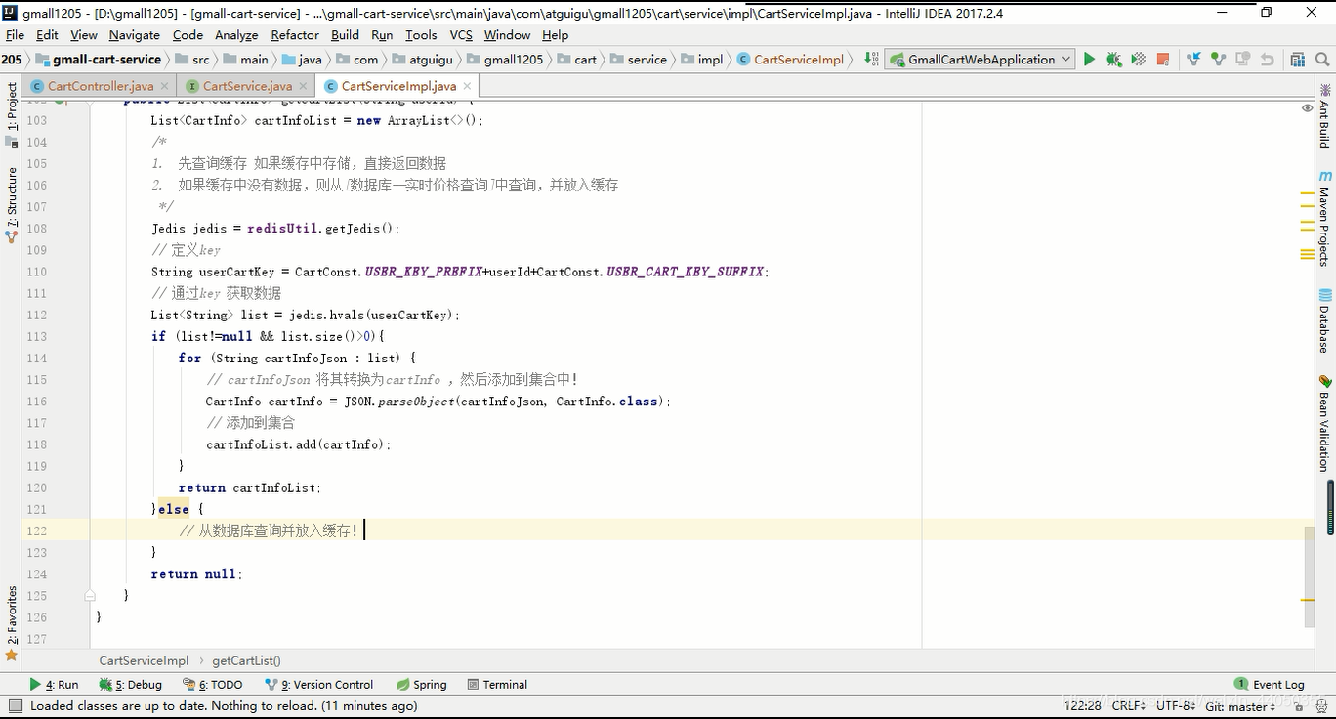Click Commit Changes VCS icon
Image resolution: width=1336 pixels, height=719 pixels.
(x=1218, y=60)
